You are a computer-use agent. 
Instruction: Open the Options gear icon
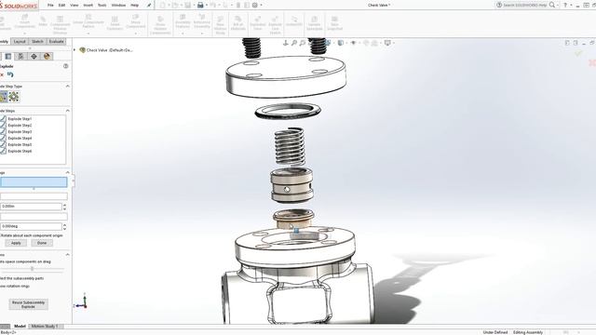point(255,5)
